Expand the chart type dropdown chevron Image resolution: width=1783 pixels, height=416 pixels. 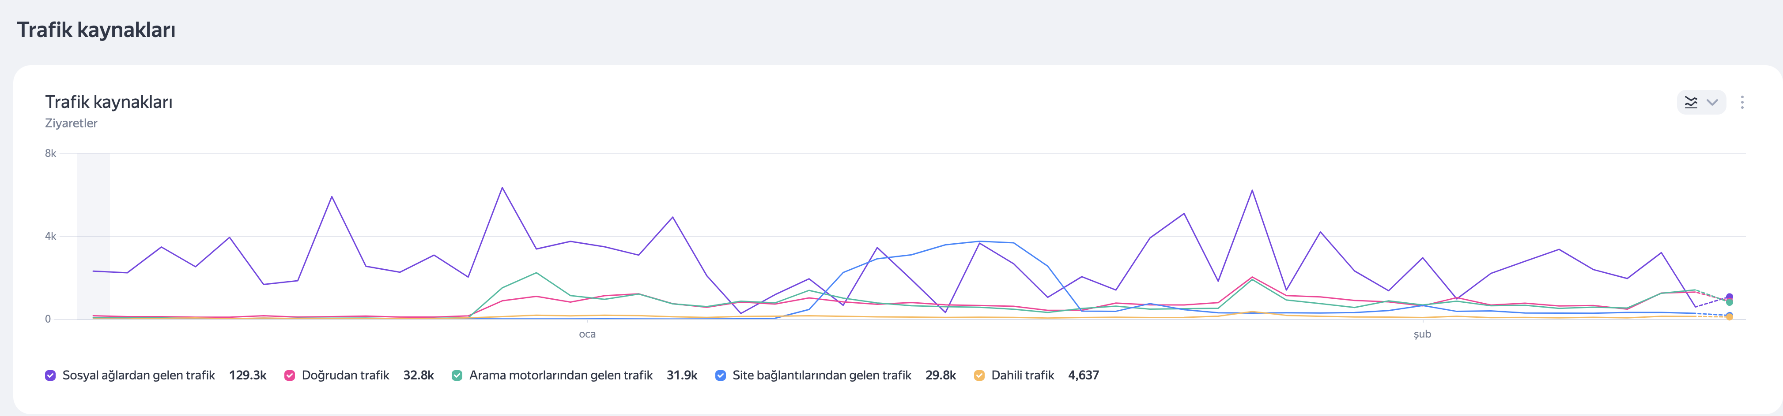click(1712, 102)
